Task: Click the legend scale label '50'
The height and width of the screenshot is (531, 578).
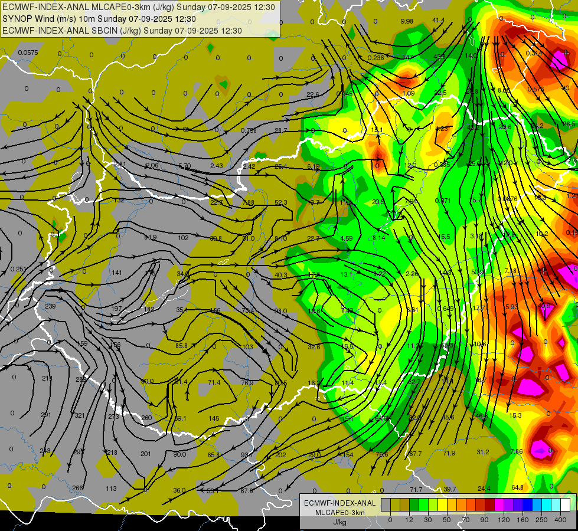Action: click(x=447, y=520)
